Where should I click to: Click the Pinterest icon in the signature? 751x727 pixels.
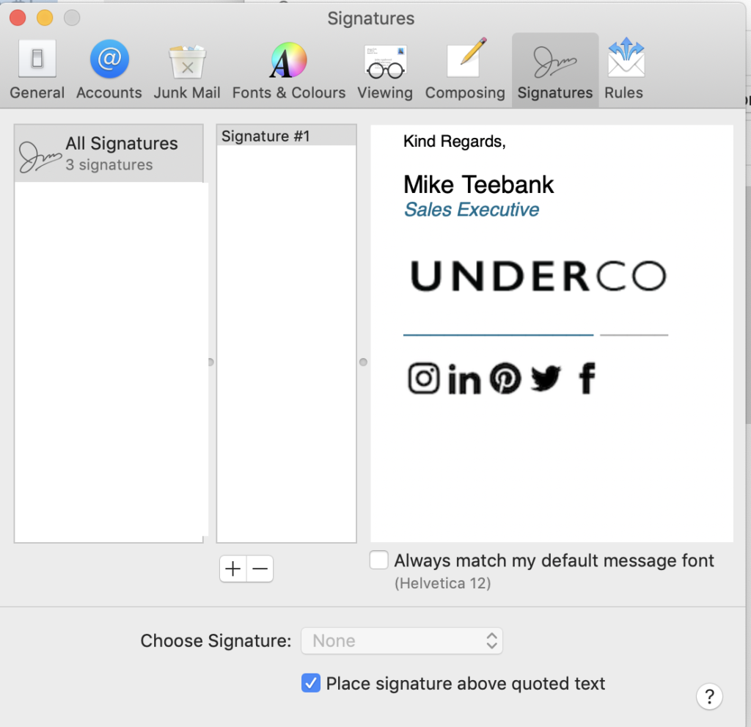click(x=505, y=378)
